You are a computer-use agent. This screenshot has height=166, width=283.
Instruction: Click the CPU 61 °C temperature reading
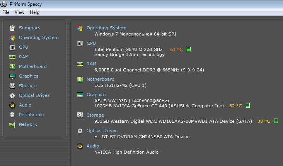[x=176, y=49]
